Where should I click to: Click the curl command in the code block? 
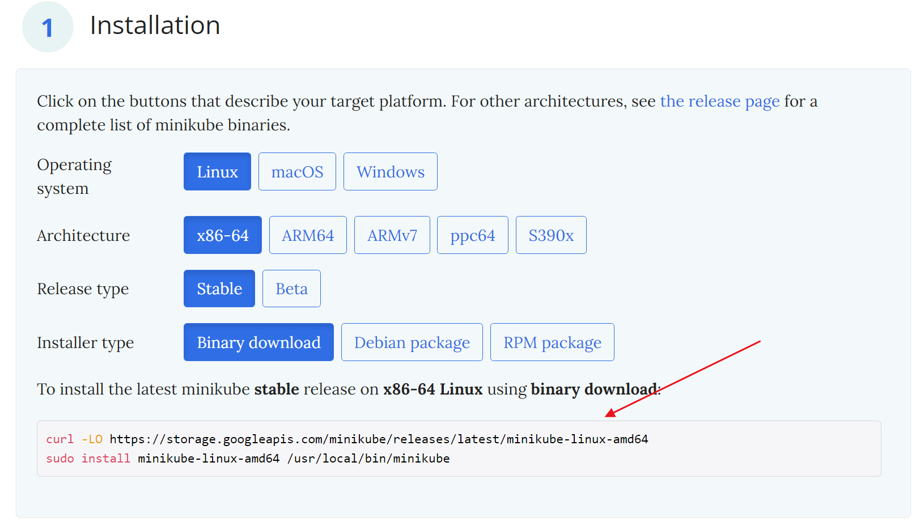click(x=59, y=438)
